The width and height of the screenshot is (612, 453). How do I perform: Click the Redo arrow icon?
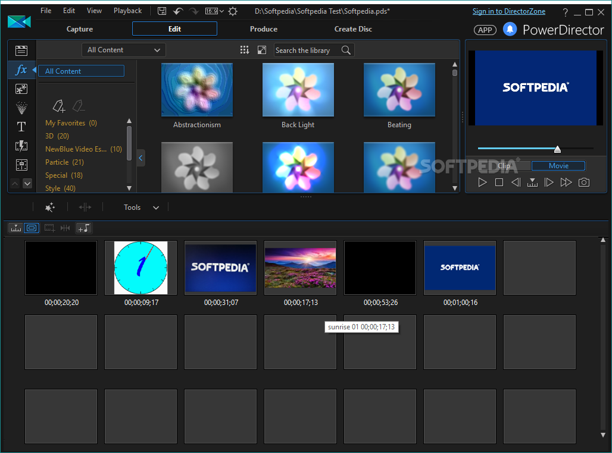tap(194, 11)
